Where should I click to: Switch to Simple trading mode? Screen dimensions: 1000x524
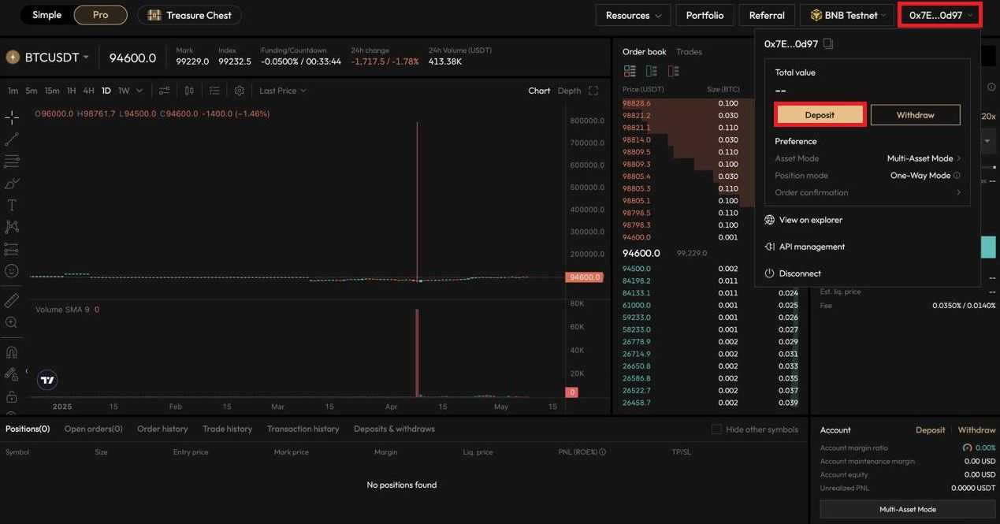tap(46, 13)
